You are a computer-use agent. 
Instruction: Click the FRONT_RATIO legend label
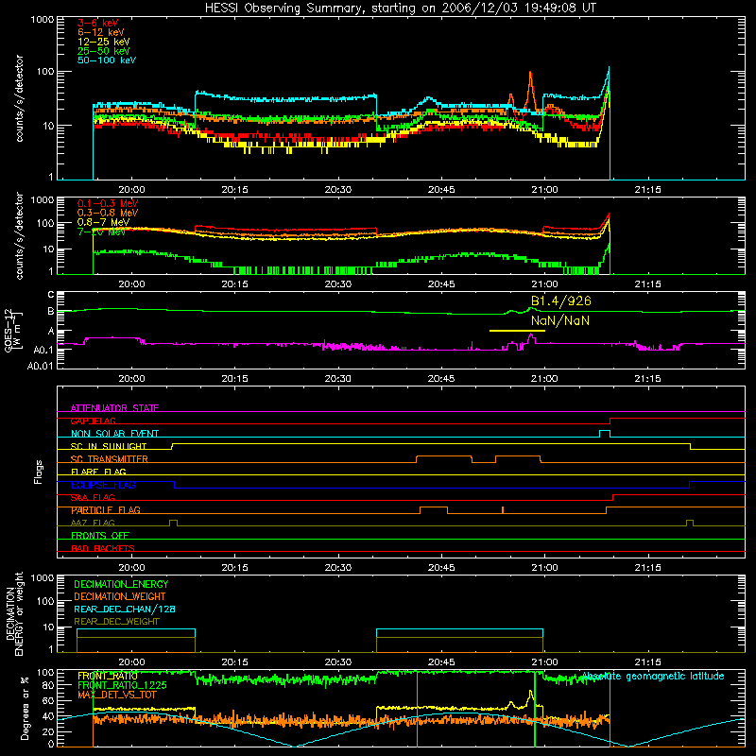point(108,677)
